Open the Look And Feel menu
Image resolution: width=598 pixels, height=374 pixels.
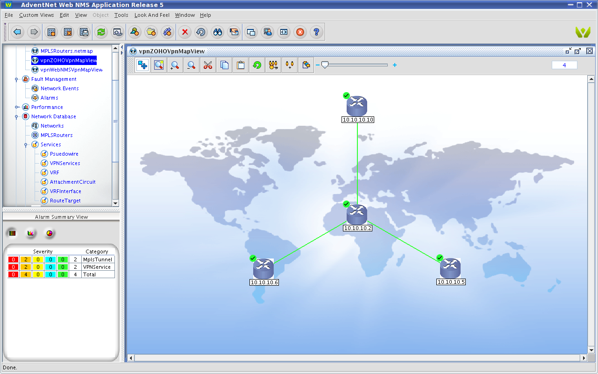pos(152,15)
